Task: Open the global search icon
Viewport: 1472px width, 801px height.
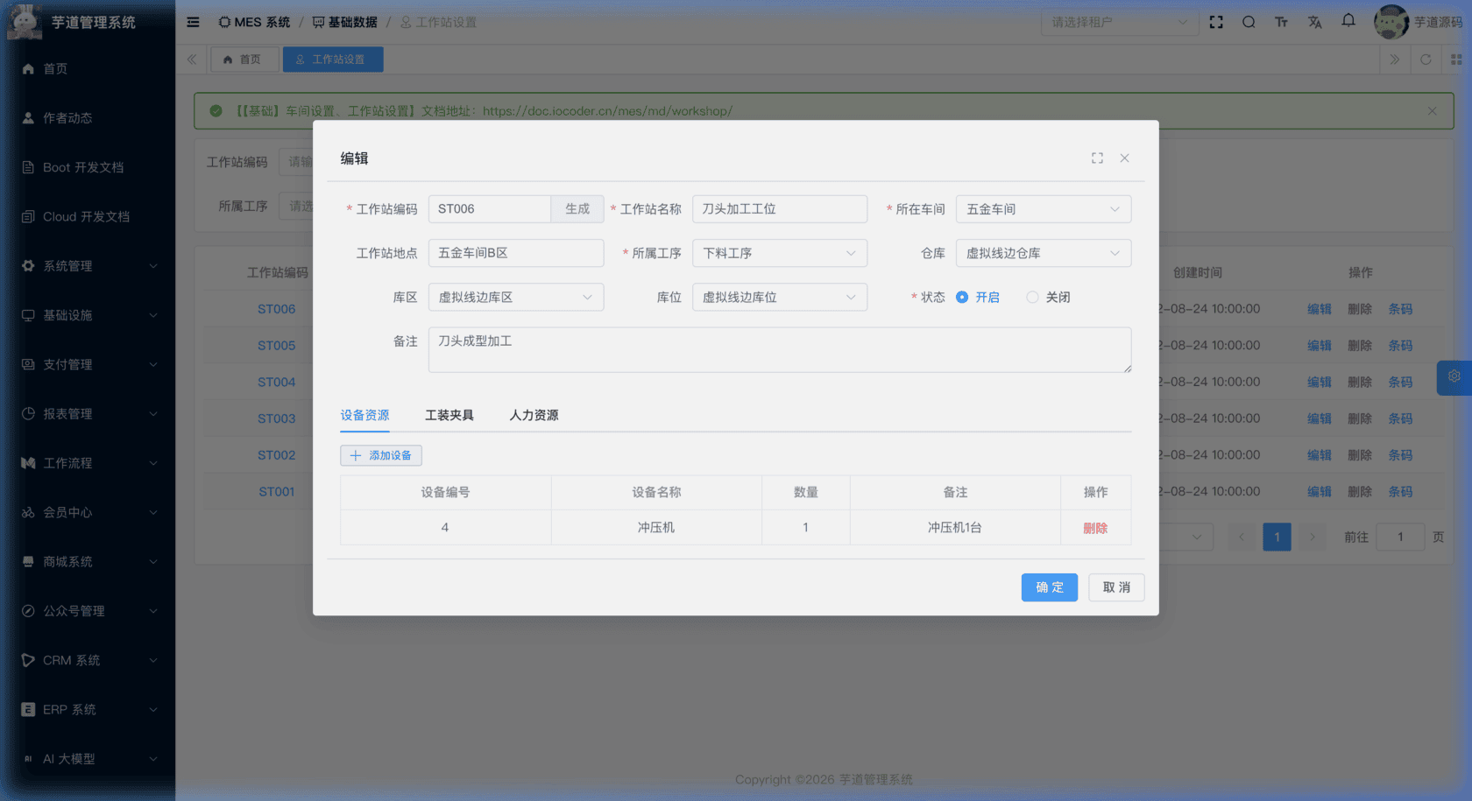Action: (x=1249, y=22)
